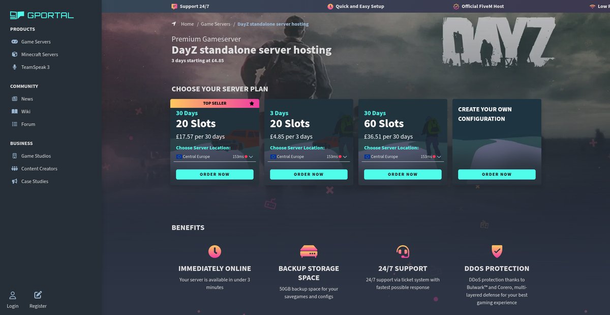The width and height of the screenshot is (610, 315).
Task: Open Minecraft Servers in sidebar
Action: [x=40, y=54]
